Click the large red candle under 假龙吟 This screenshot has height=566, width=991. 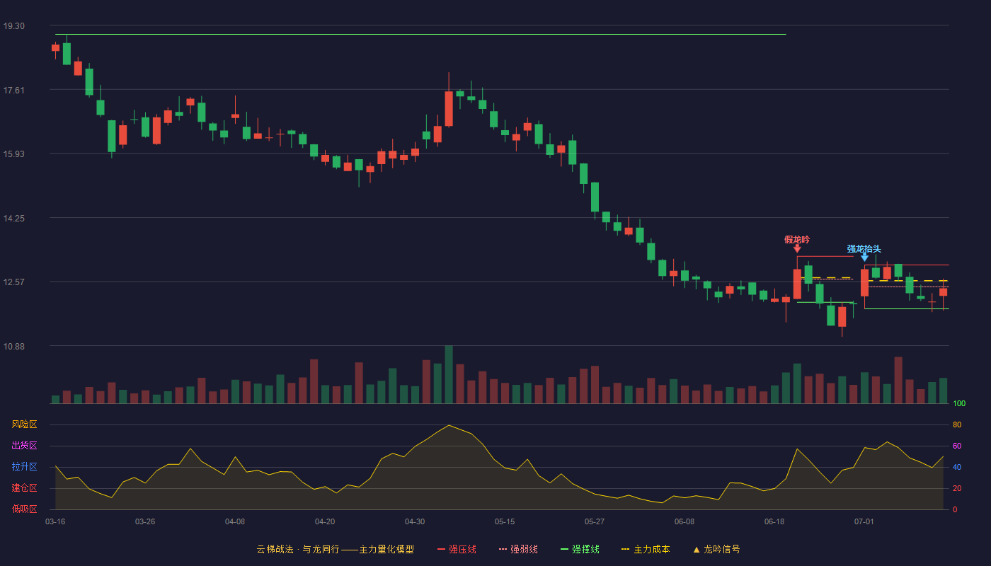coord(797,284)
